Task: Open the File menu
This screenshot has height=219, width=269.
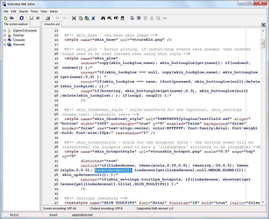Action: 6,11
